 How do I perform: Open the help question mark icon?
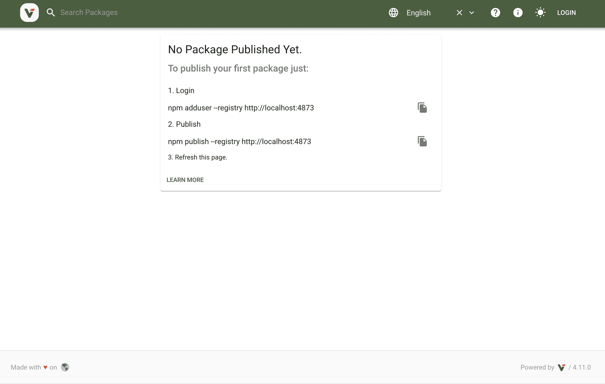(495, 13)
